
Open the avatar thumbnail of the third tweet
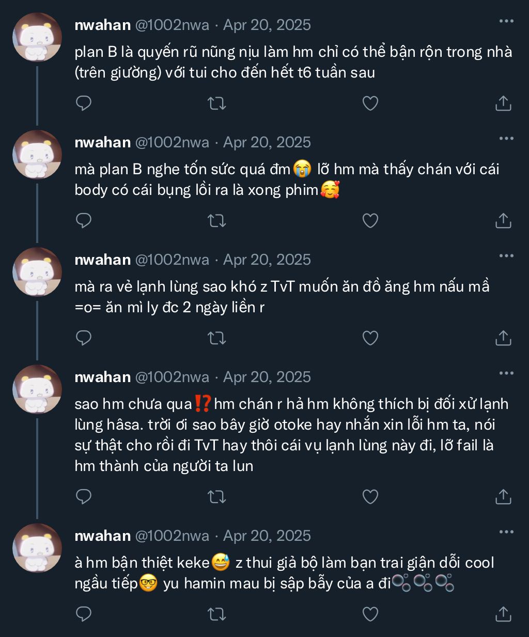pyautogui.click(x=37, y=272)
